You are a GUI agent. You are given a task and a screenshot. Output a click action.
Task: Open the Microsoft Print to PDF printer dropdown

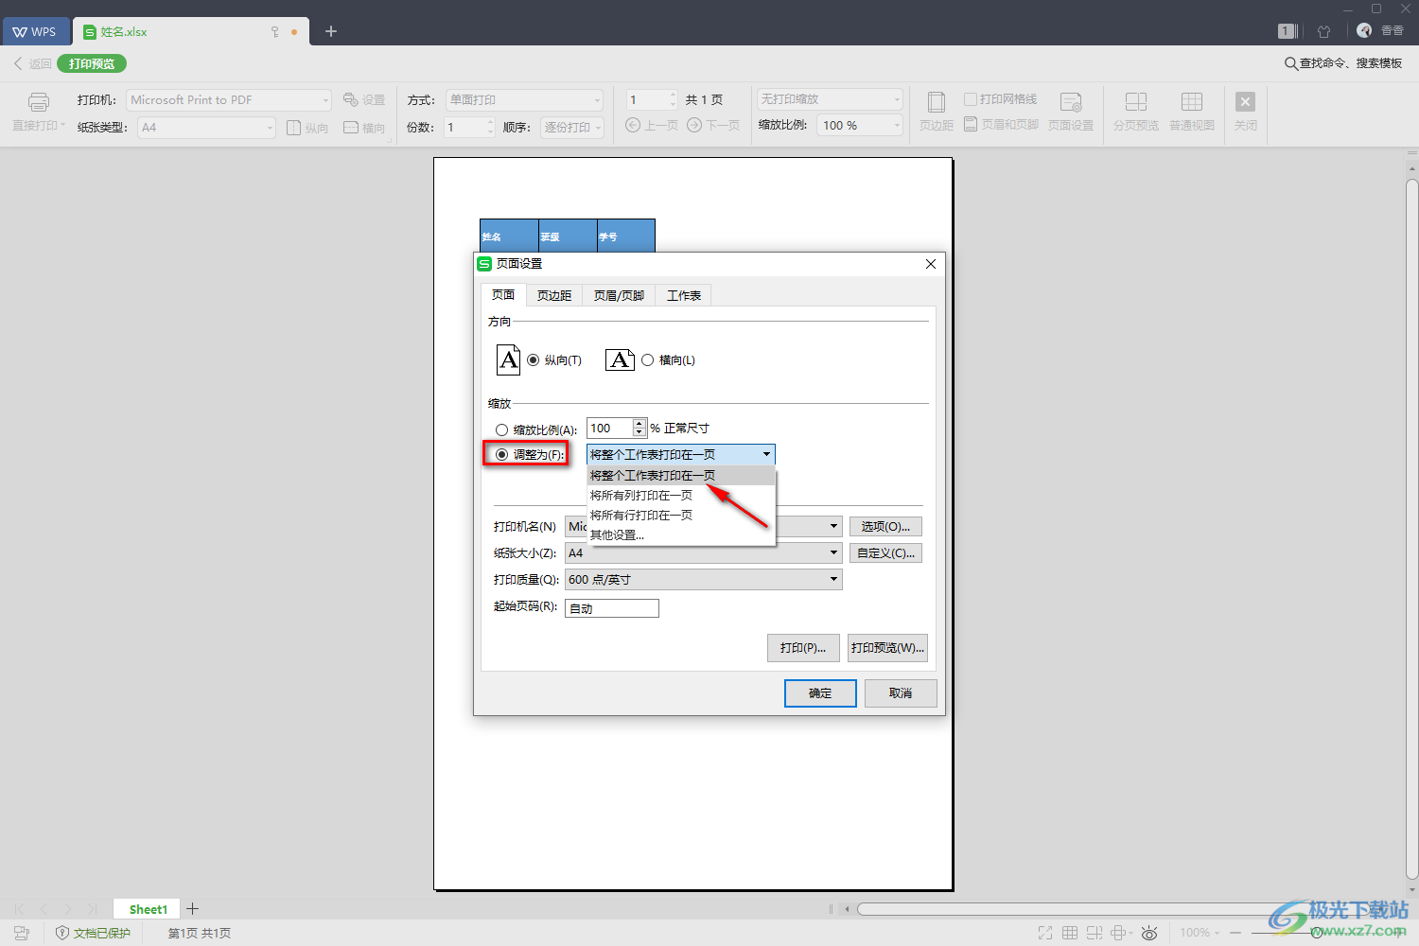click(x=229, y=99)
